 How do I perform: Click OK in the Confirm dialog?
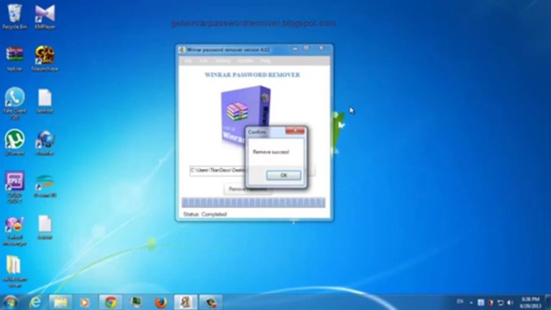pyautogui.click(x=283, y=175)
